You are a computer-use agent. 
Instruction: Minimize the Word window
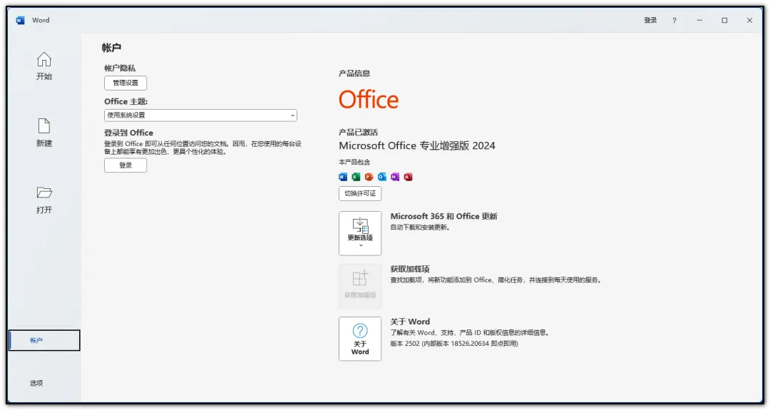(x=699, y=20)
